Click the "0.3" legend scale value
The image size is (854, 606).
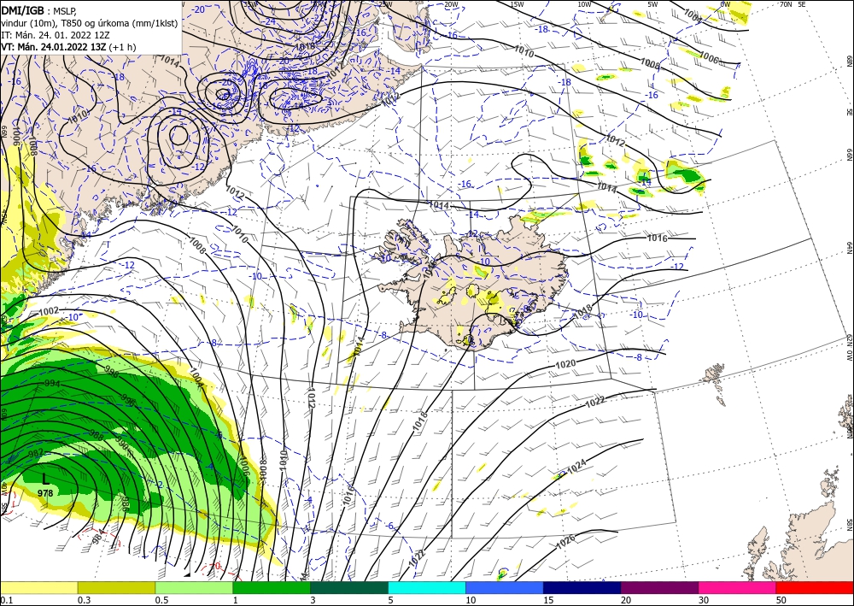(84, 600)
